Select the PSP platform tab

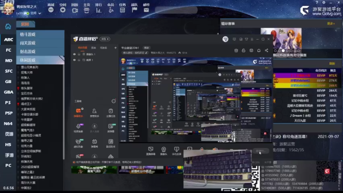(x=8, y=113)
